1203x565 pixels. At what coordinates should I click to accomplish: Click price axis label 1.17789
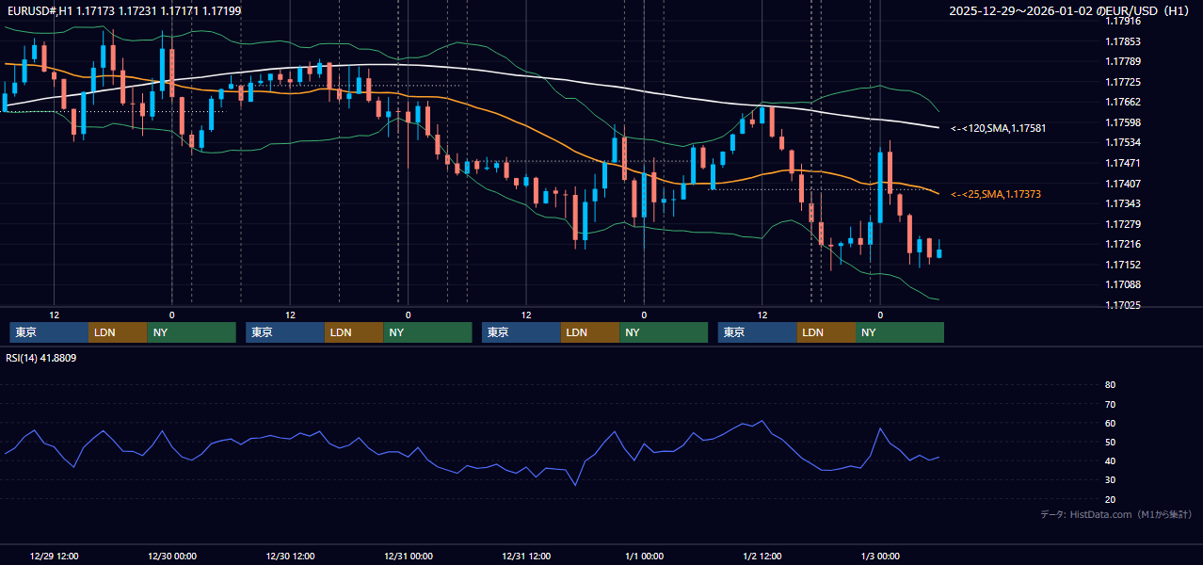(1122, 61)
